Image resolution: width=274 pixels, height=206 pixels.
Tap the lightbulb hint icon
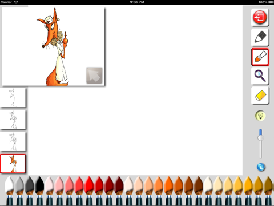click(x=260, y=116)
